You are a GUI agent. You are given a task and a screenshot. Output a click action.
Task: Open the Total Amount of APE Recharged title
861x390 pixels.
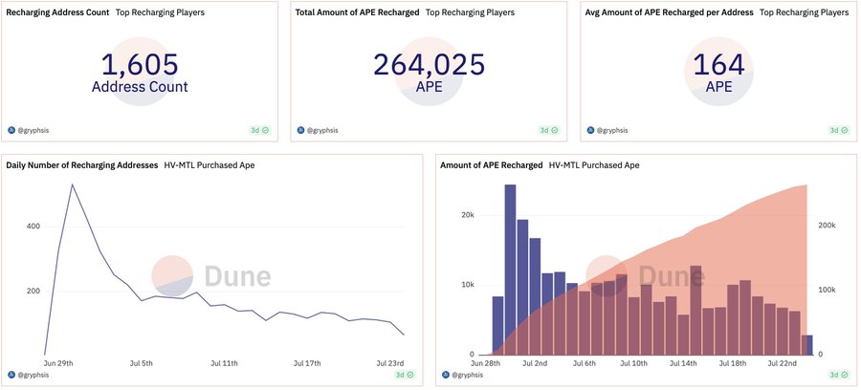pos(358,12)
